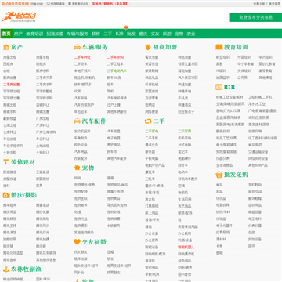The width and height of the screenshot is (282, 282).
Task: Click the orange badge above 批发 tab
Action: (x=126, y=27)
